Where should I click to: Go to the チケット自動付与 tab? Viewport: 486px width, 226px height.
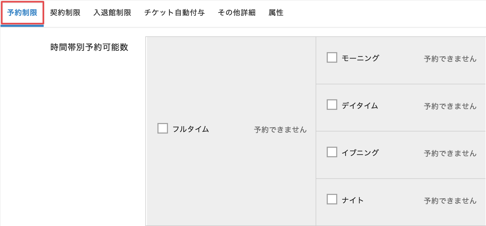tap(174, 13)
